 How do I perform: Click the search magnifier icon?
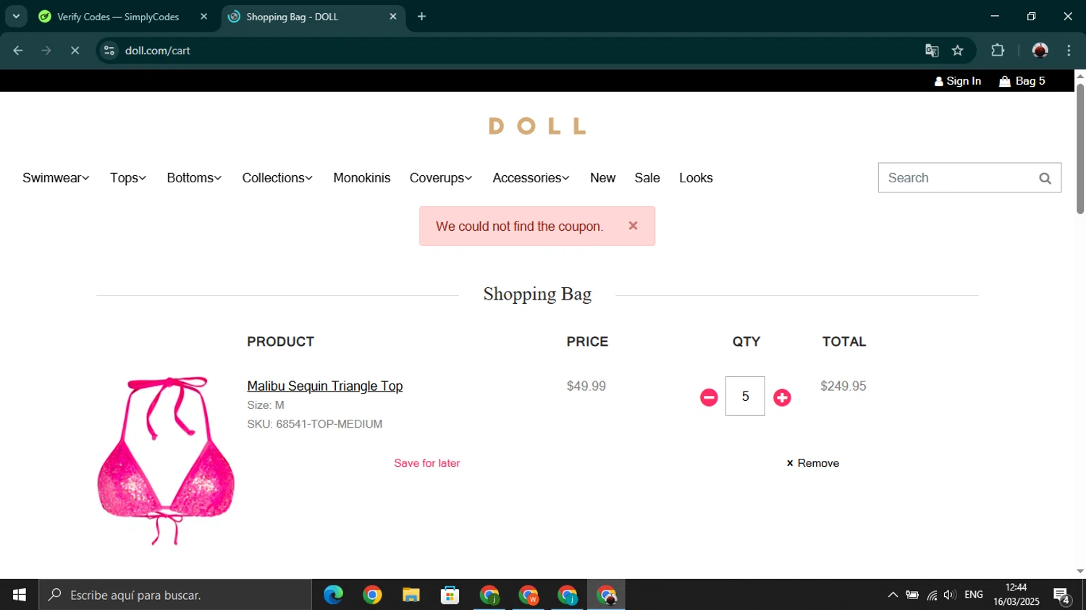(x=1045, y=178)
